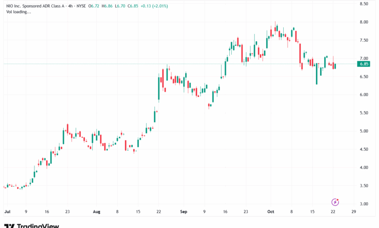Click the NIO Inc. Sponsored ADR title
Screen dimensions: 379x228
click(x=35, y=6)
